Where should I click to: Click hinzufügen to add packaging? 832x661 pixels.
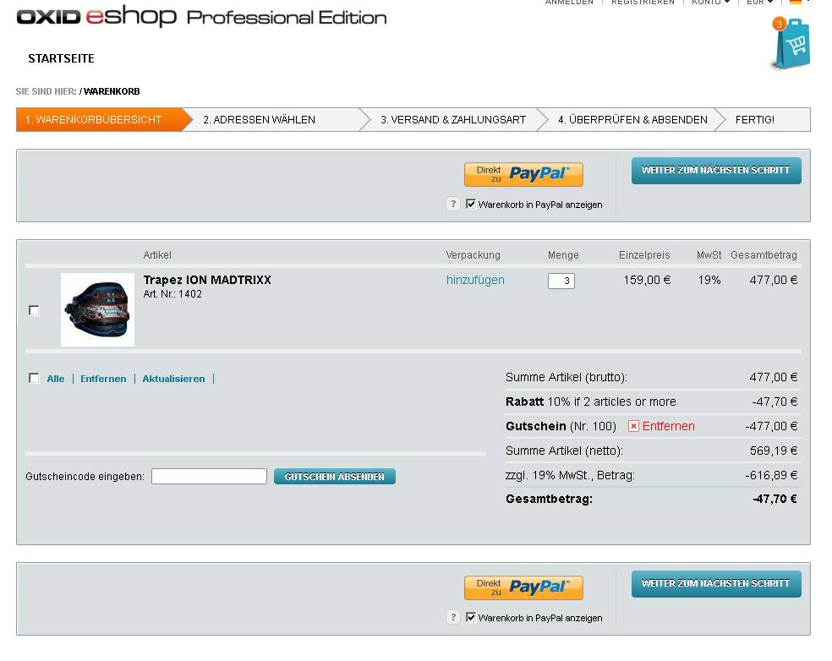click(x=475, y=280)
